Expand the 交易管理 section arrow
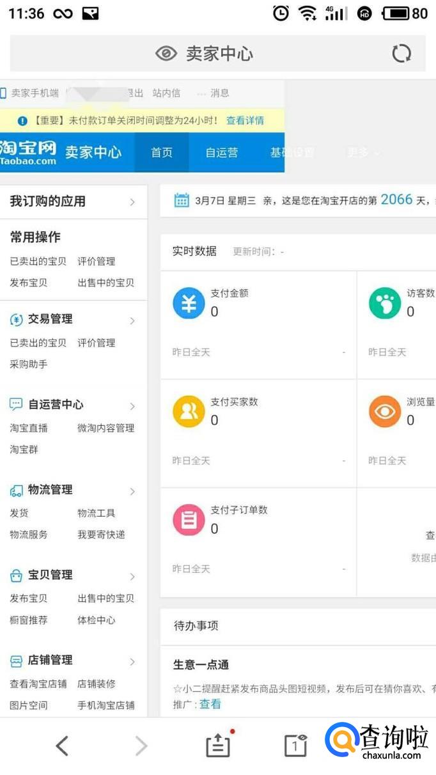The image size is (436, 775). tap(132, 320)
